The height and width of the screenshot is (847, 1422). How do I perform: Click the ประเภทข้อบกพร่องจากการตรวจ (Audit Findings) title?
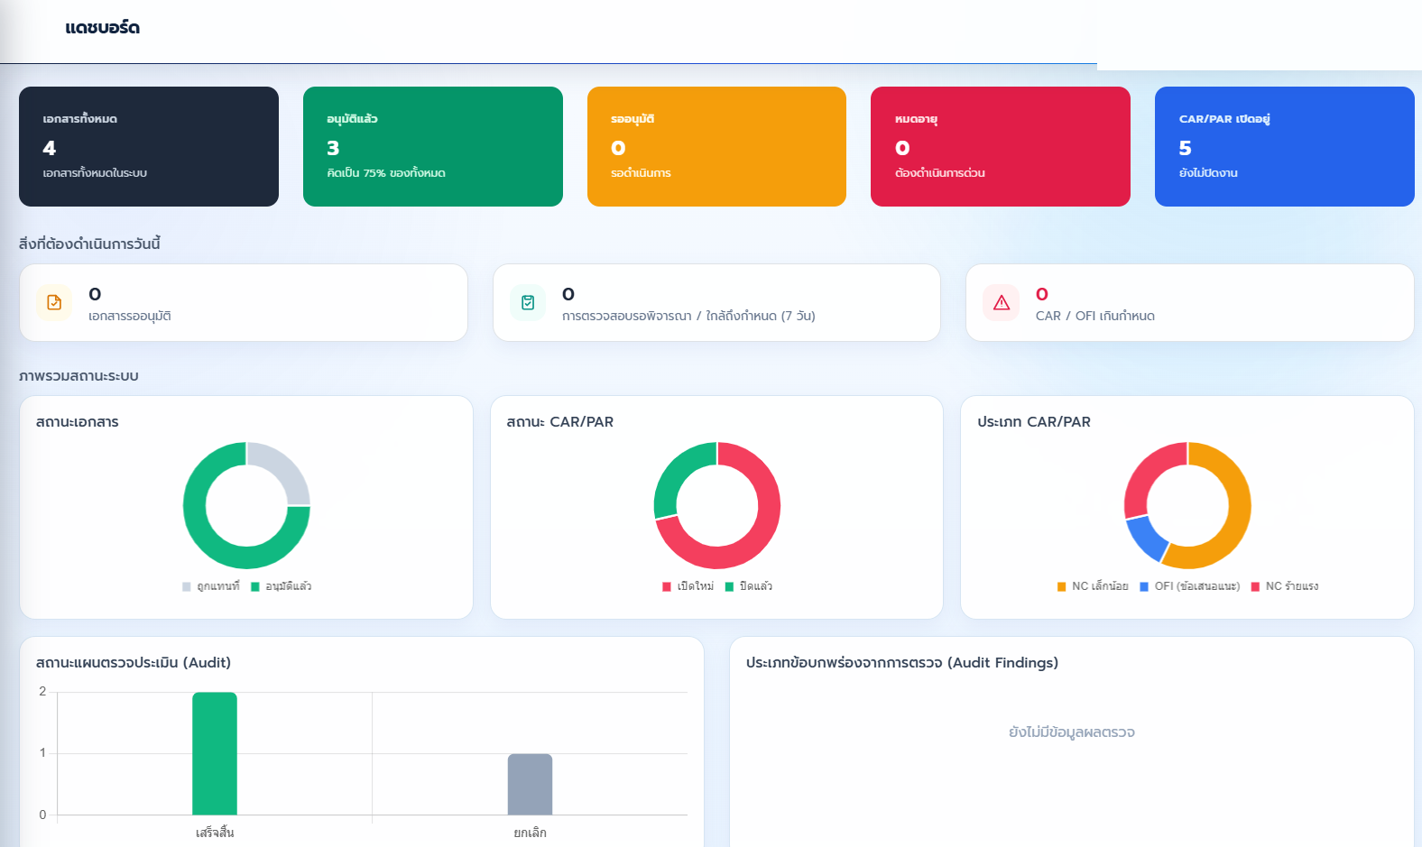tap(902, 663)
